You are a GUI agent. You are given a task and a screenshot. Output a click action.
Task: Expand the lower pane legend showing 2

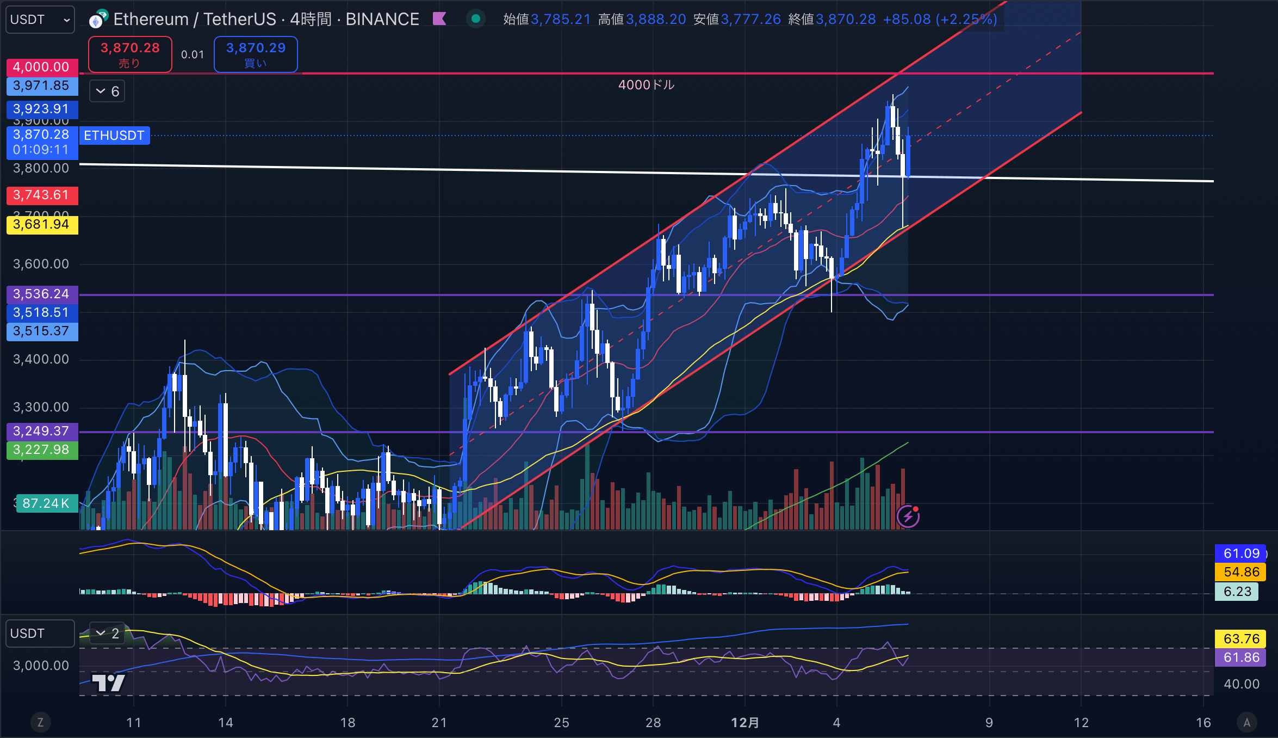click(107, 634)
